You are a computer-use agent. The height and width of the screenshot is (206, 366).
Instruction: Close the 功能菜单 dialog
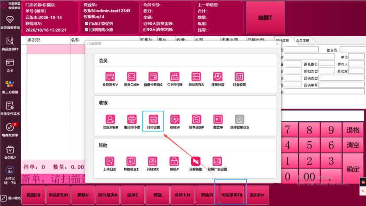coord(277,44)
